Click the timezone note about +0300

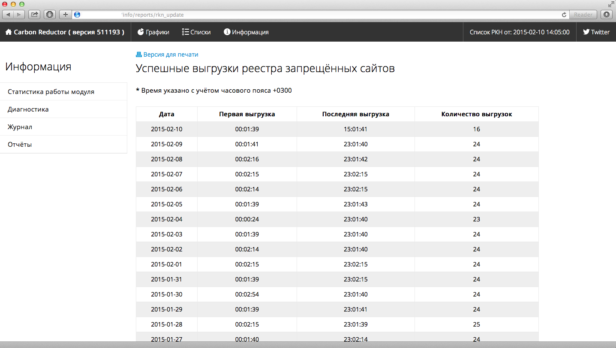click(214, 91)
